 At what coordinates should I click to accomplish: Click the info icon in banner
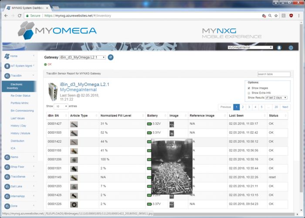(x=291, y=48)
